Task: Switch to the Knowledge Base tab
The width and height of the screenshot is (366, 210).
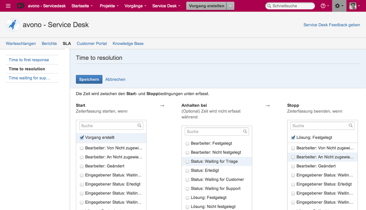Action: coord(128,43)
